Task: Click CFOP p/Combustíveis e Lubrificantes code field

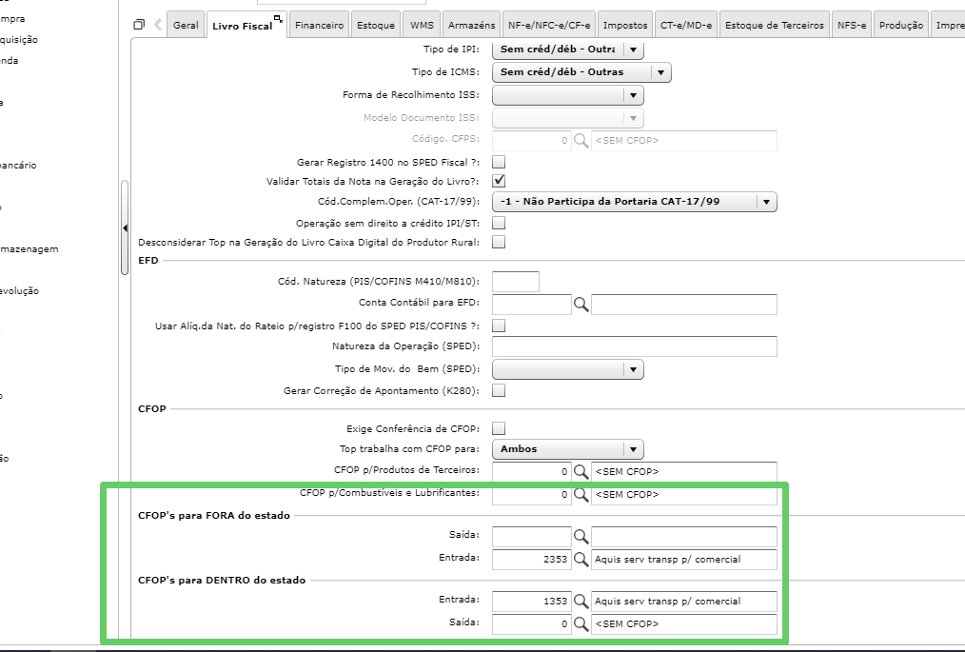Action: (532, 494)
